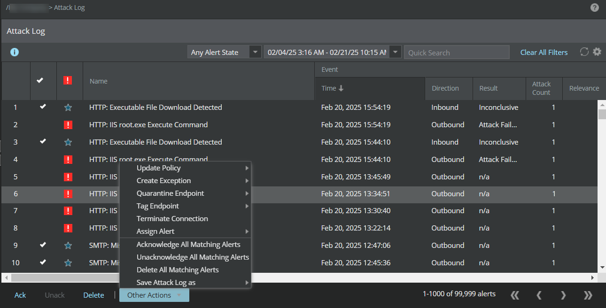Click the star icon in row 10
This screenshot has height=308, width=606.
[x=68, y=263]
